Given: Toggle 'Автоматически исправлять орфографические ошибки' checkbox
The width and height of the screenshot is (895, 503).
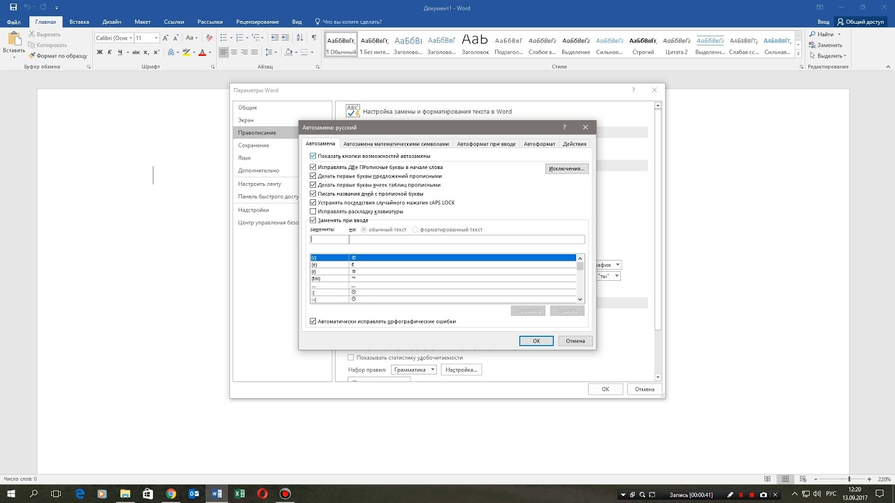Looking at the screenshot, I should pos(313,321).
